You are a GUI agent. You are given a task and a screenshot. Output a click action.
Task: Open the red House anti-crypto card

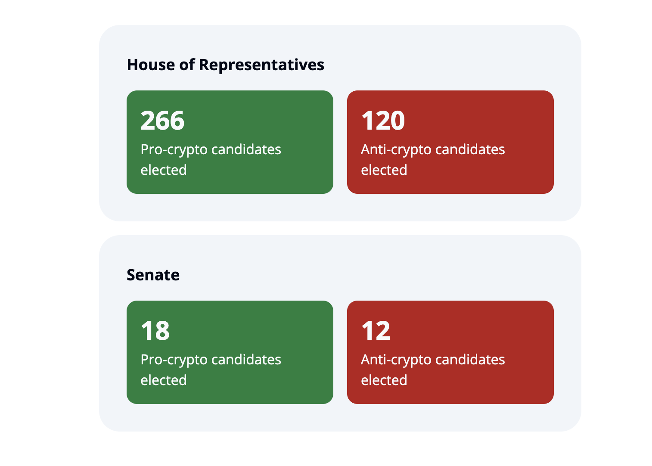click(x=450, y=142)
